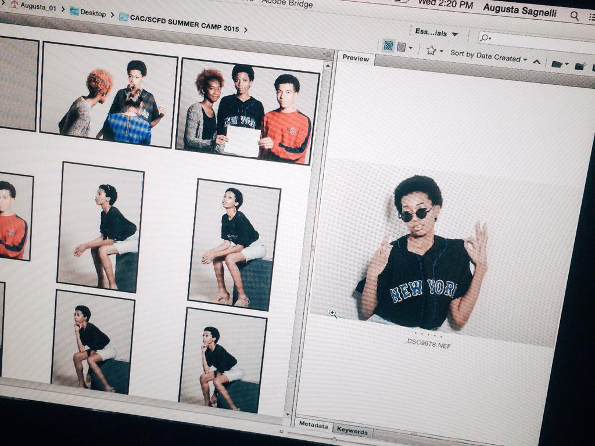Select bottom-right thumbnail of crouching thinker pose

coord(223,360)
